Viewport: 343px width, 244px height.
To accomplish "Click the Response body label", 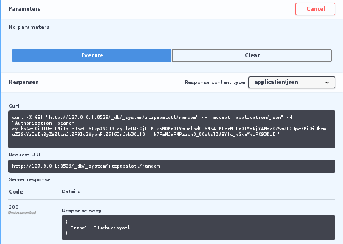I will 81,211.
